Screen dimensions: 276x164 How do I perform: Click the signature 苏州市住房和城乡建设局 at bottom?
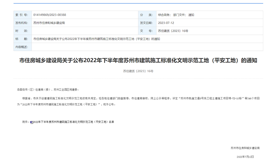245,148
